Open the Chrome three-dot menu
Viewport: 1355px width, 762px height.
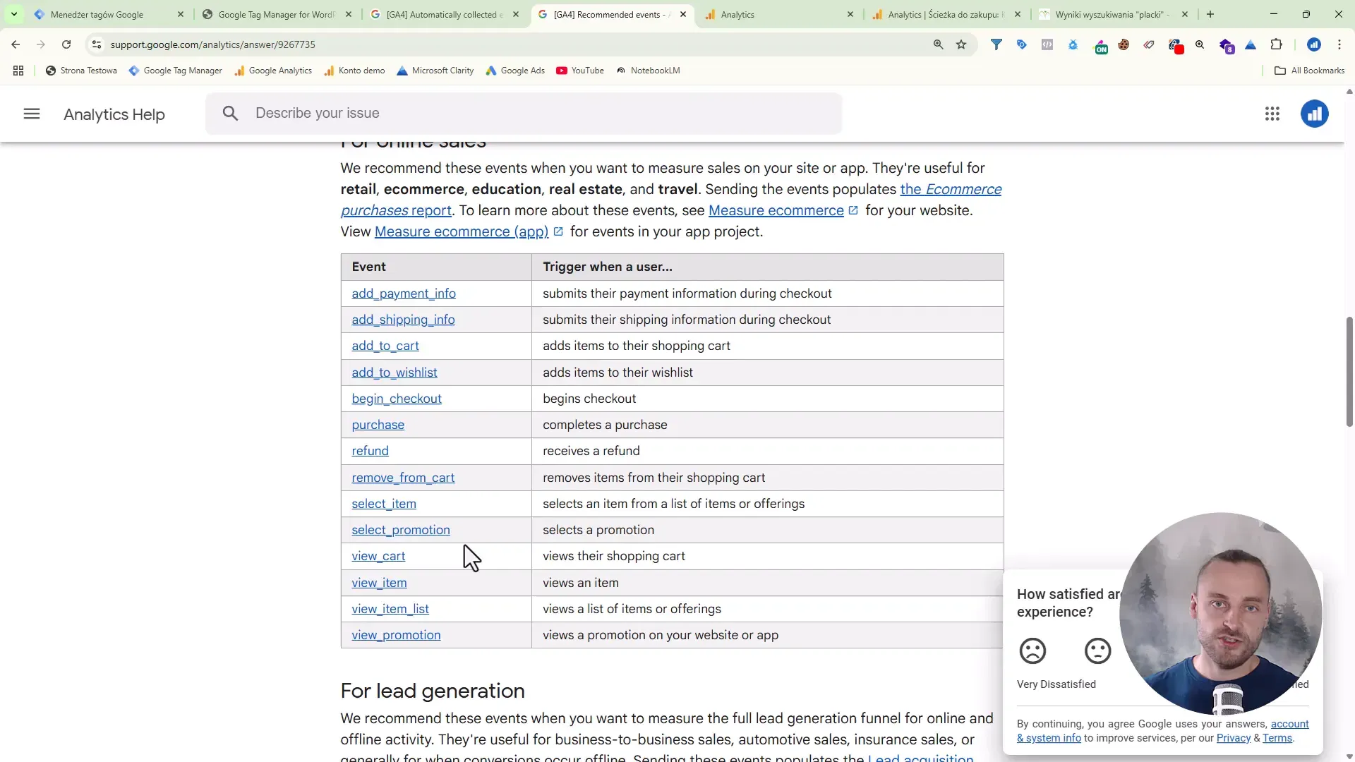(x=1339, y=44)
